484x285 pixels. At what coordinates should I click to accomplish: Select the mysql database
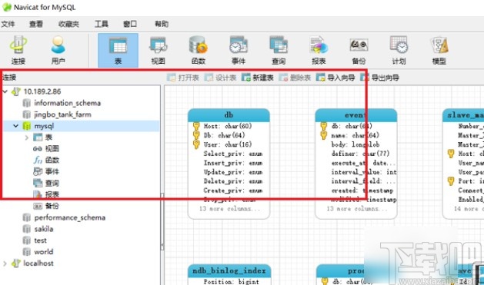44,126
